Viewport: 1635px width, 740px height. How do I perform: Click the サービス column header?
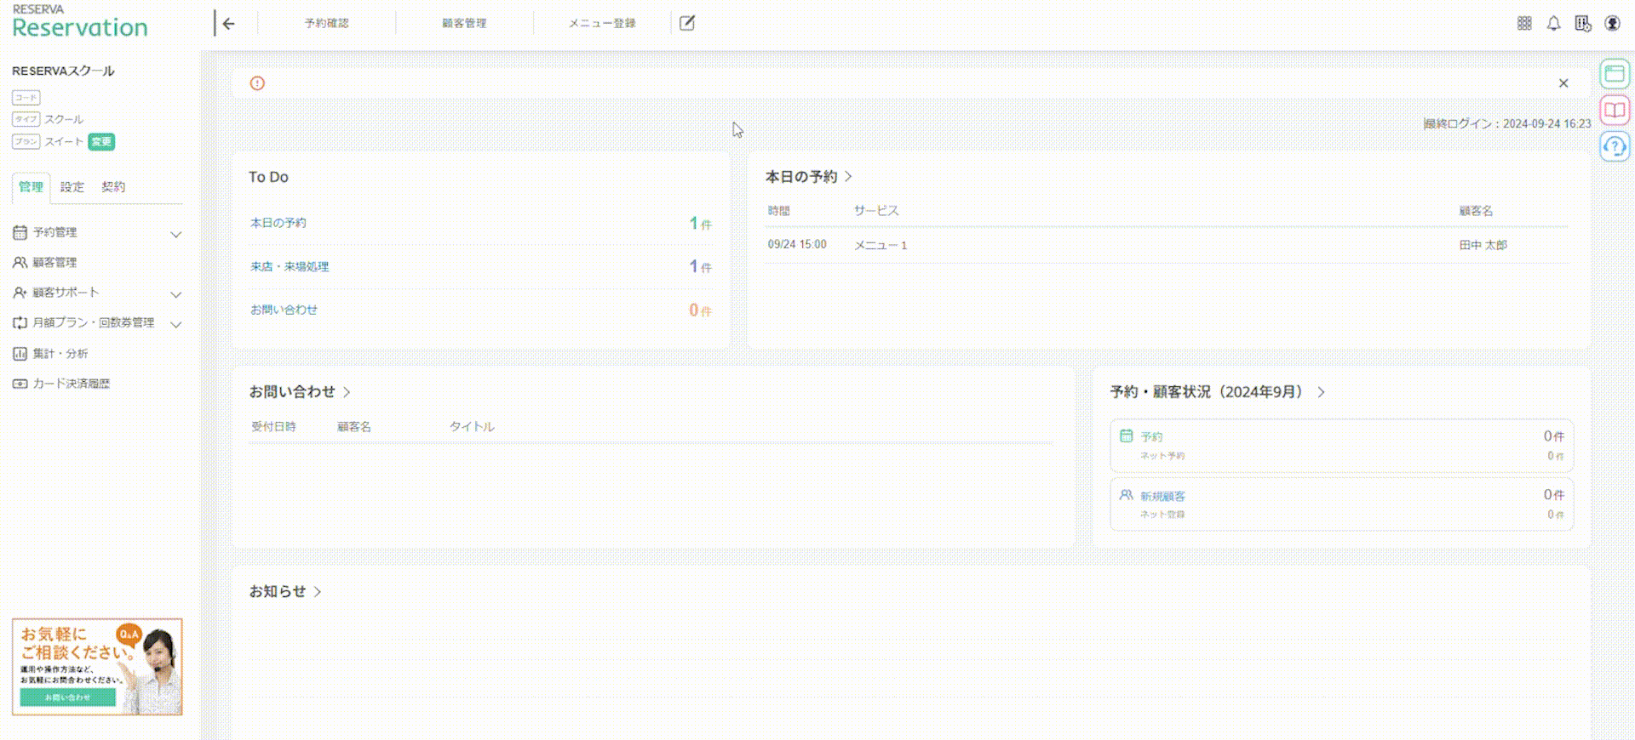pyautogui.click(x=876, y=211)
